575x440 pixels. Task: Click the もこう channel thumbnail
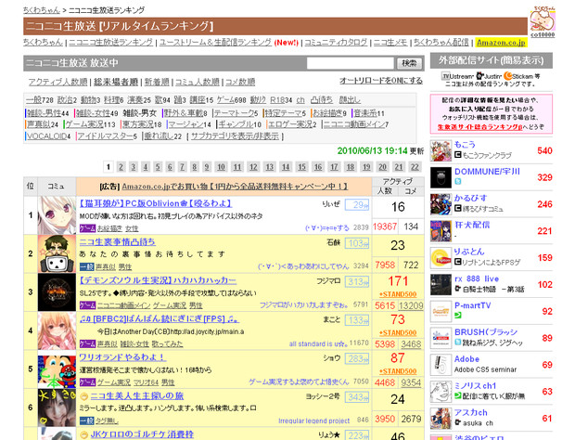pyautogui.click(x=441, y=150)
